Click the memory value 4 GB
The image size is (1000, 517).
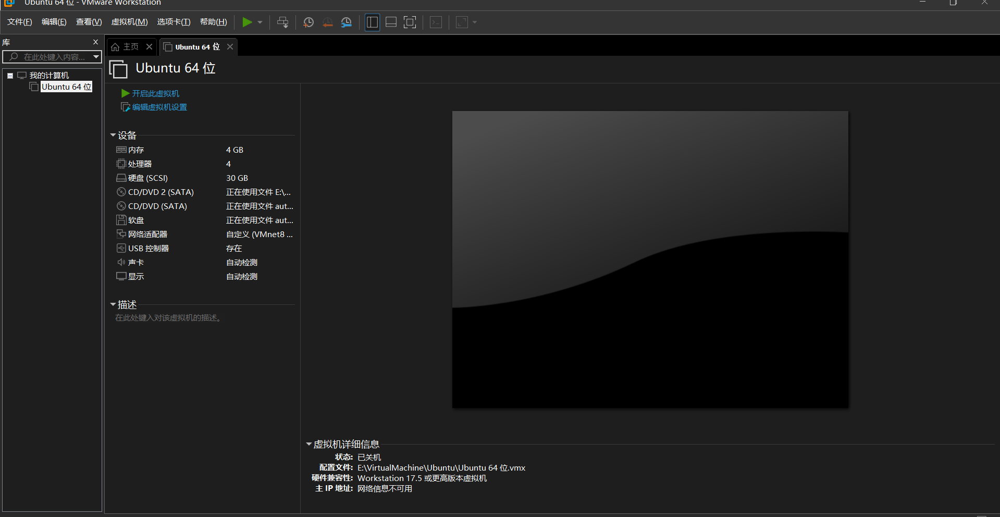pyautogui.click(x=234, y=150)
